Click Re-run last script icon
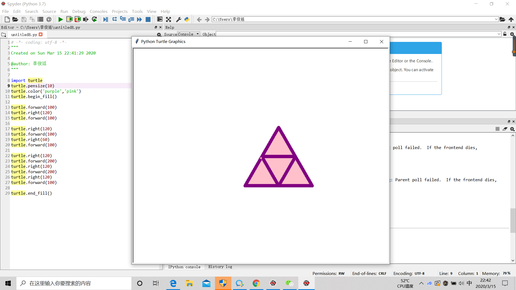Viewport: 516px width, 290px height. (94, 19)
